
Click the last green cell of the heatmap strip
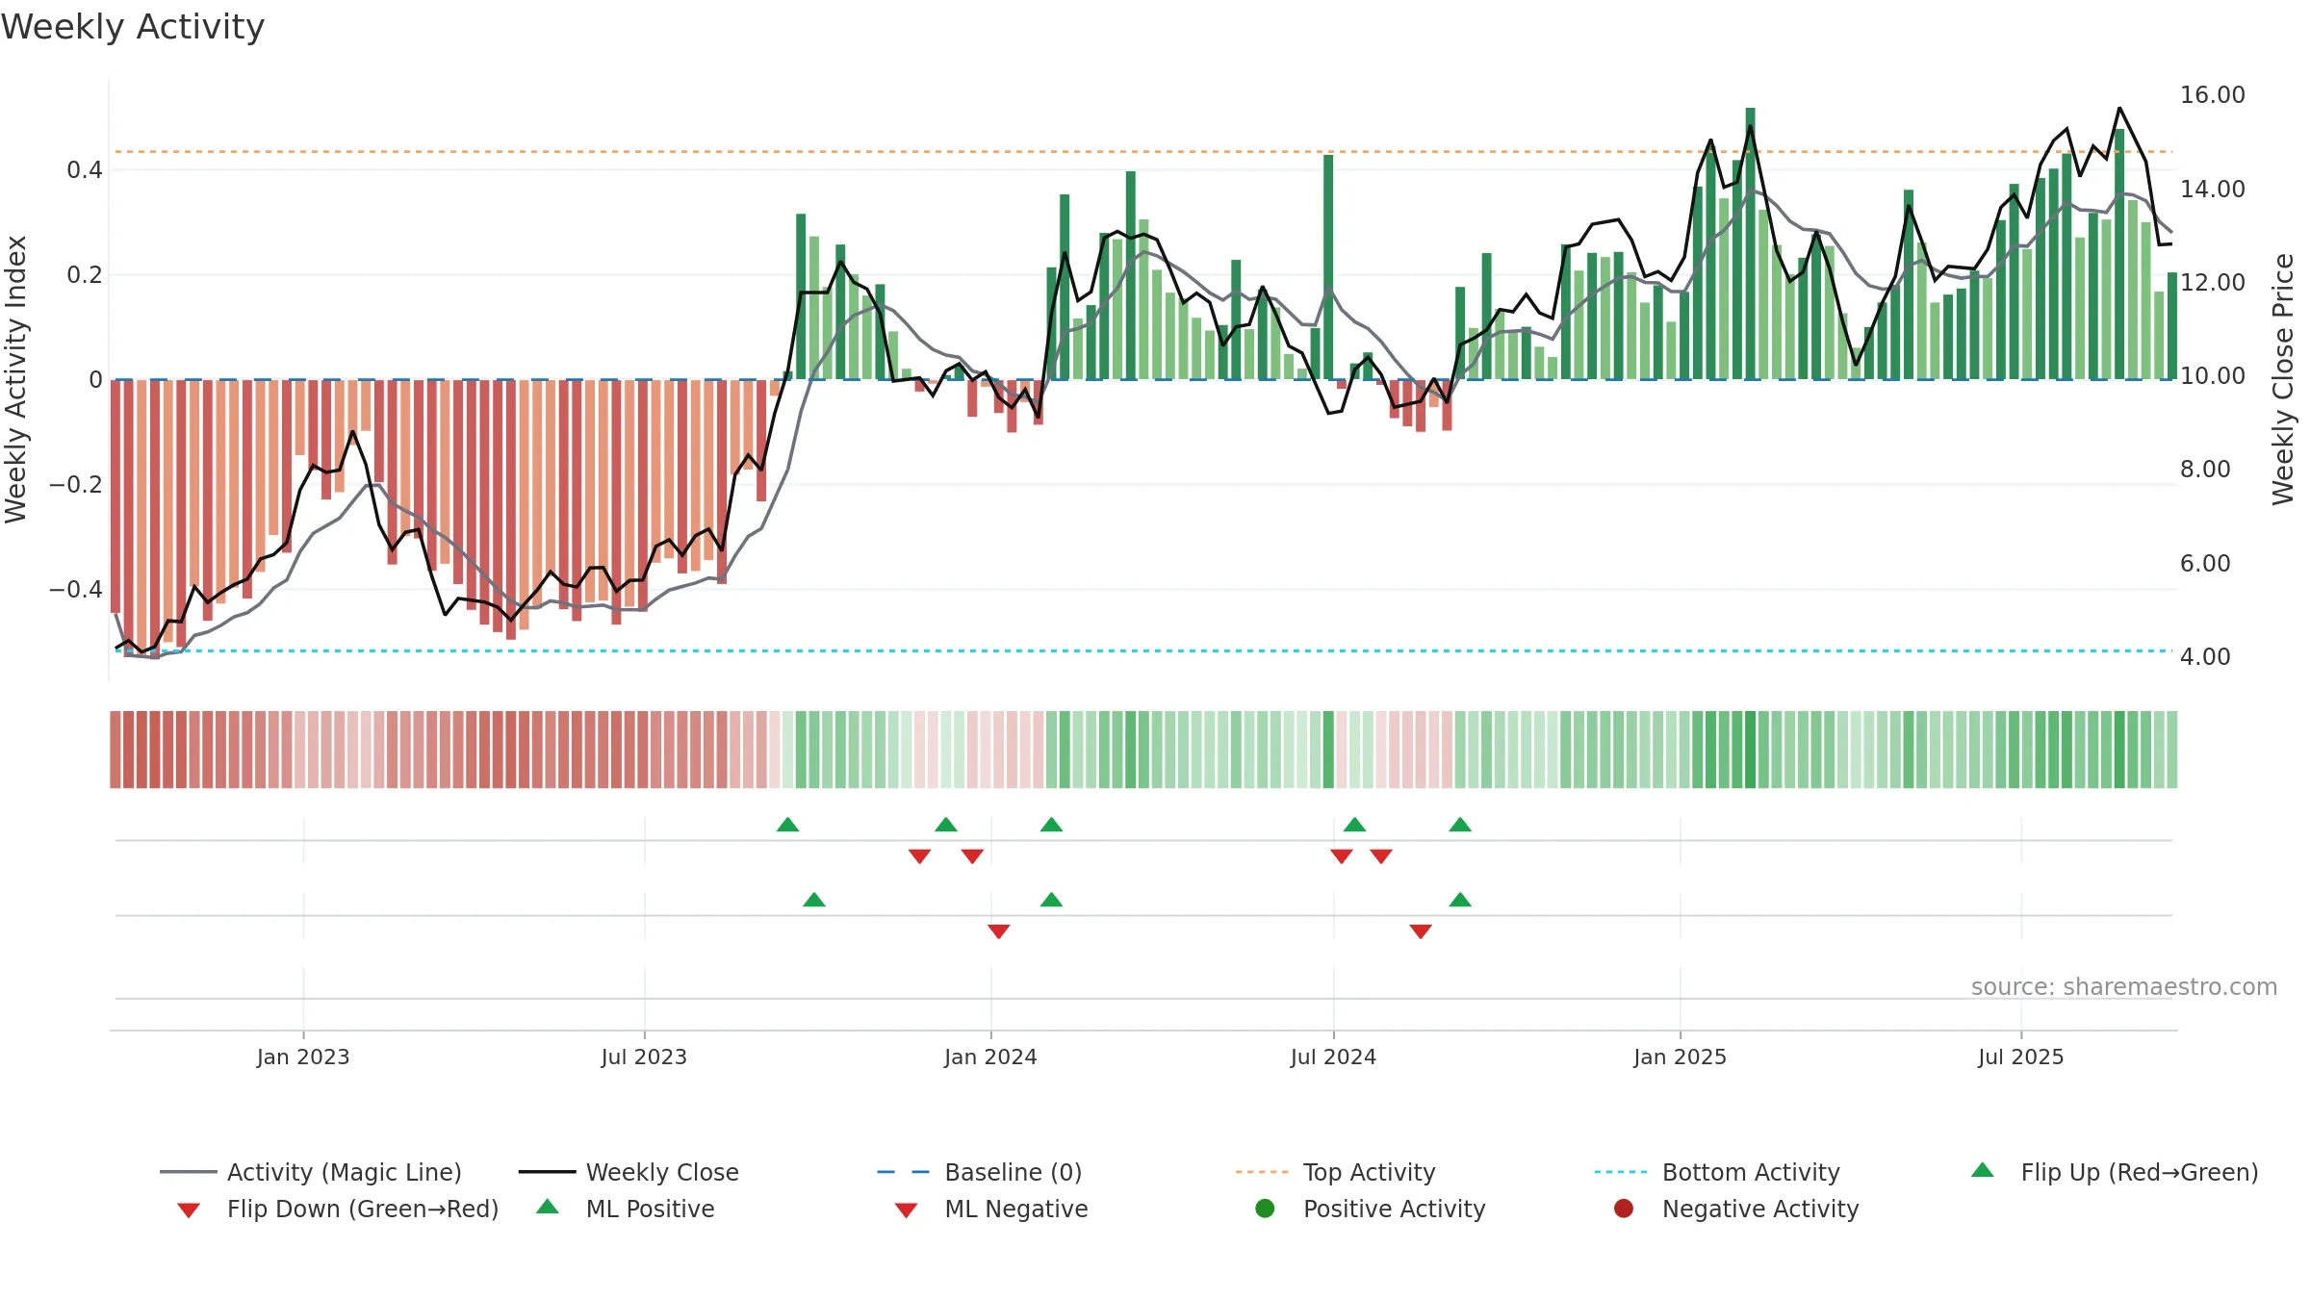click(2172, 750)
